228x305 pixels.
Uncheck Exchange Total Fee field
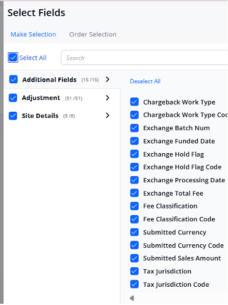coord(134,193)
